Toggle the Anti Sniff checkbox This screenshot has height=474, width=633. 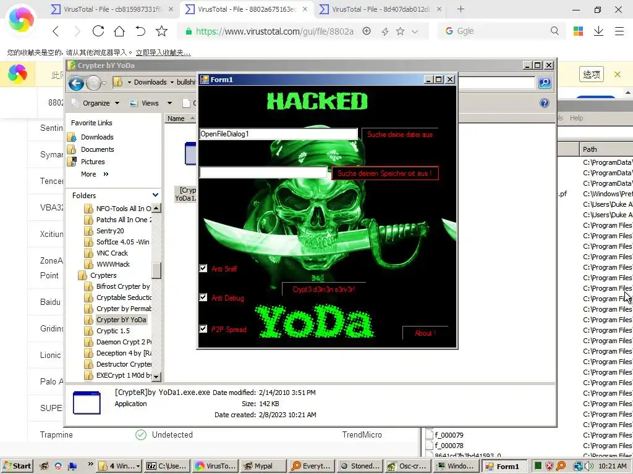pos(203,268)
